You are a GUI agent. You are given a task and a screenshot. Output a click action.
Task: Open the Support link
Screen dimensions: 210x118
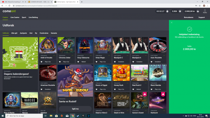point(202,17)
